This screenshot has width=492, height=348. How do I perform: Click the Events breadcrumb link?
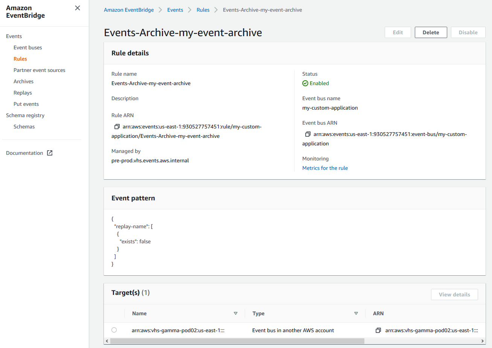tap(175, 10)
